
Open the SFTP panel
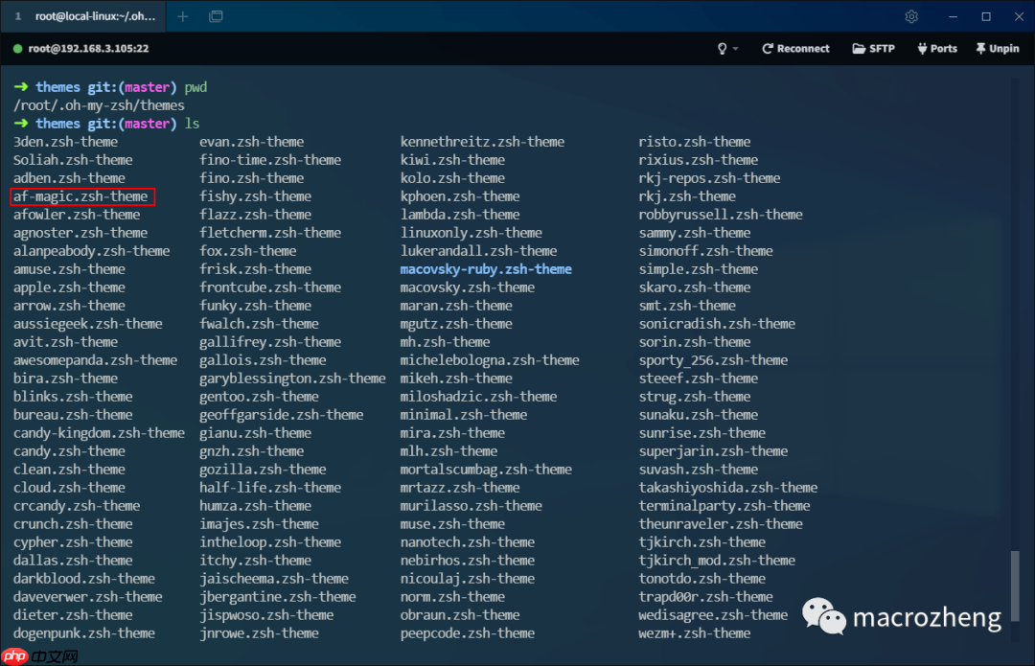[874, 49]
